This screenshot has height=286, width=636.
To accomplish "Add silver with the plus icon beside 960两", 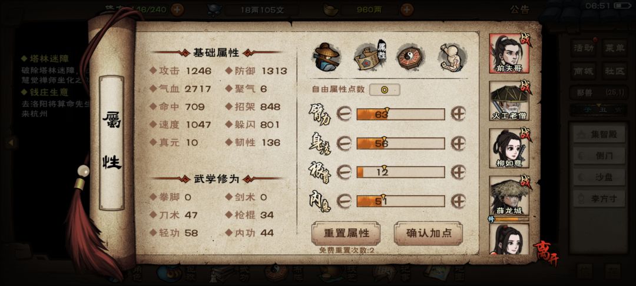I will [407, 9].
